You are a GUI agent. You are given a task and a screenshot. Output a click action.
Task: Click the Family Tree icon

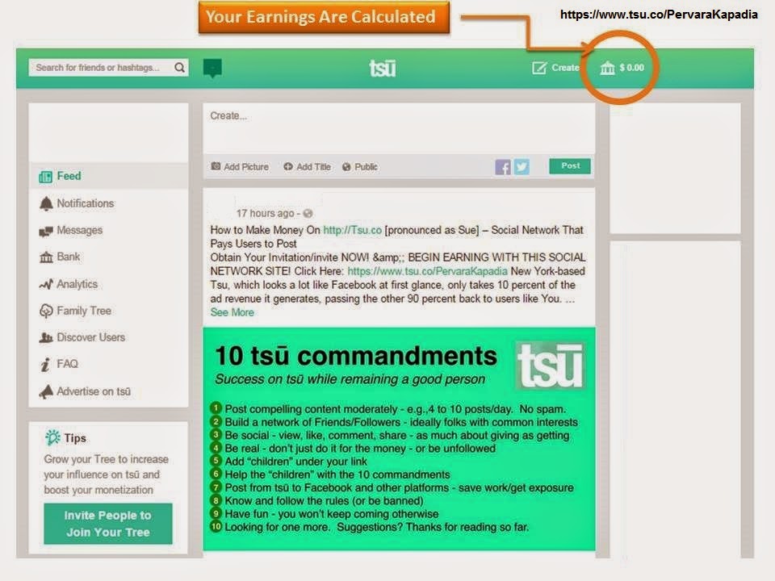[46, 311]
